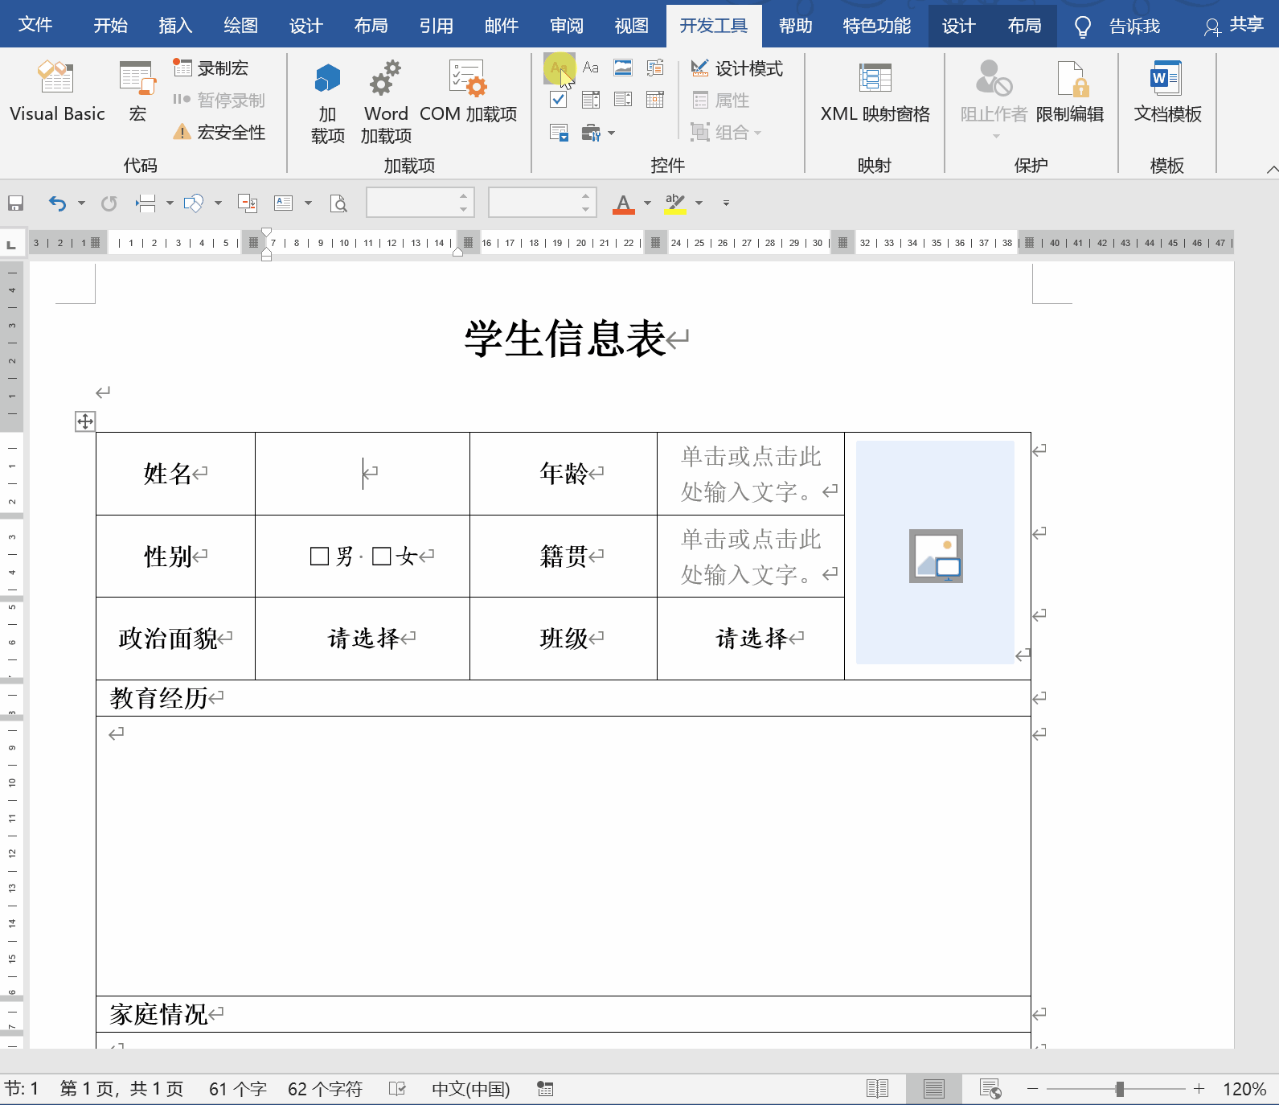Open the 政治面貌 请选择 dropdown control
The width and height of the screenshot is (1279, 1105).
tap(363, 639)
